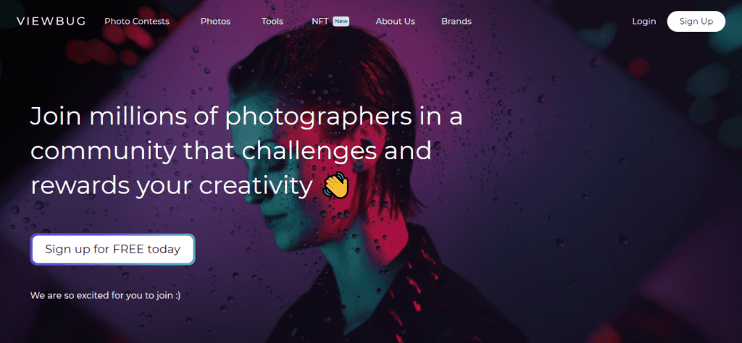The width and height of the screenshot is (742, 343).
Task: Click the VIEWBUG logo
Action: (51, 21)
